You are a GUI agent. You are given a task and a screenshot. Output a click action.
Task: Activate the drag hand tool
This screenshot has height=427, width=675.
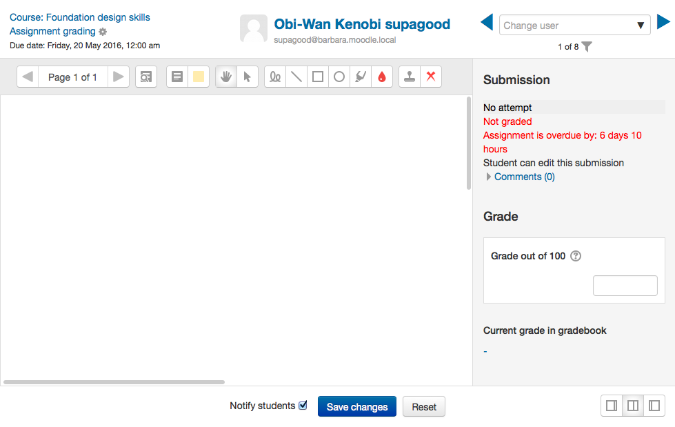click(x=226, y=77)
